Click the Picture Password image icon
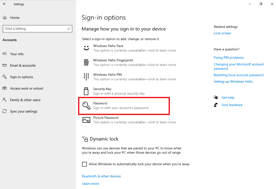This screenshot has width=276, height=189. (86, 120)
